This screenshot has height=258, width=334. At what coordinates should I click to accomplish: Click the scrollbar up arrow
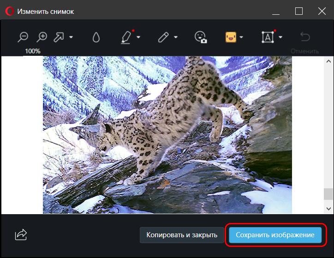click(x=328, y=61)
